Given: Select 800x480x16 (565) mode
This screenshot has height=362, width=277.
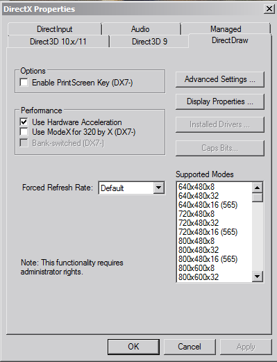Looking at the screenshot, I should (215, 259).
